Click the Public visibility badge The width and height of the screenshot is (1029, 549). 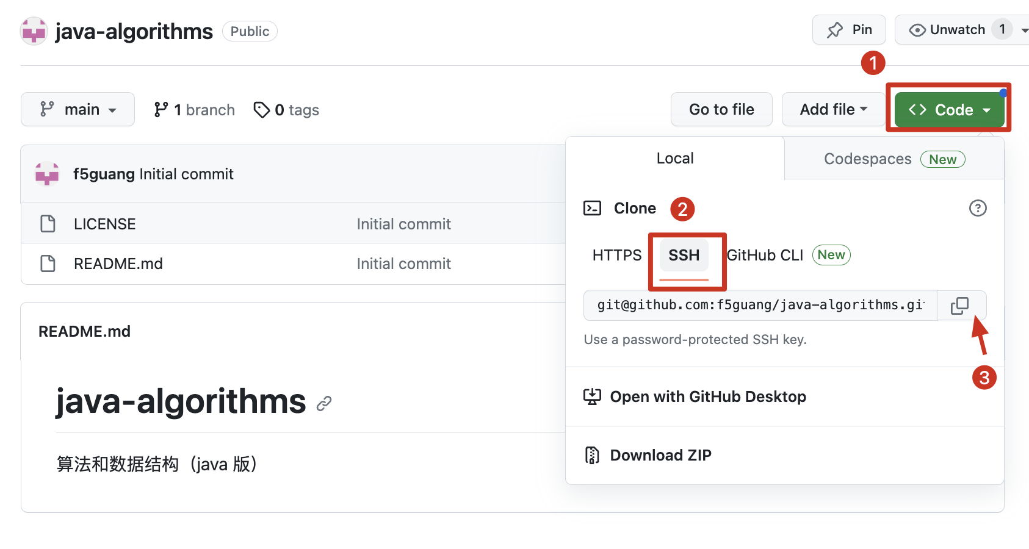click(x=250, y=31)
